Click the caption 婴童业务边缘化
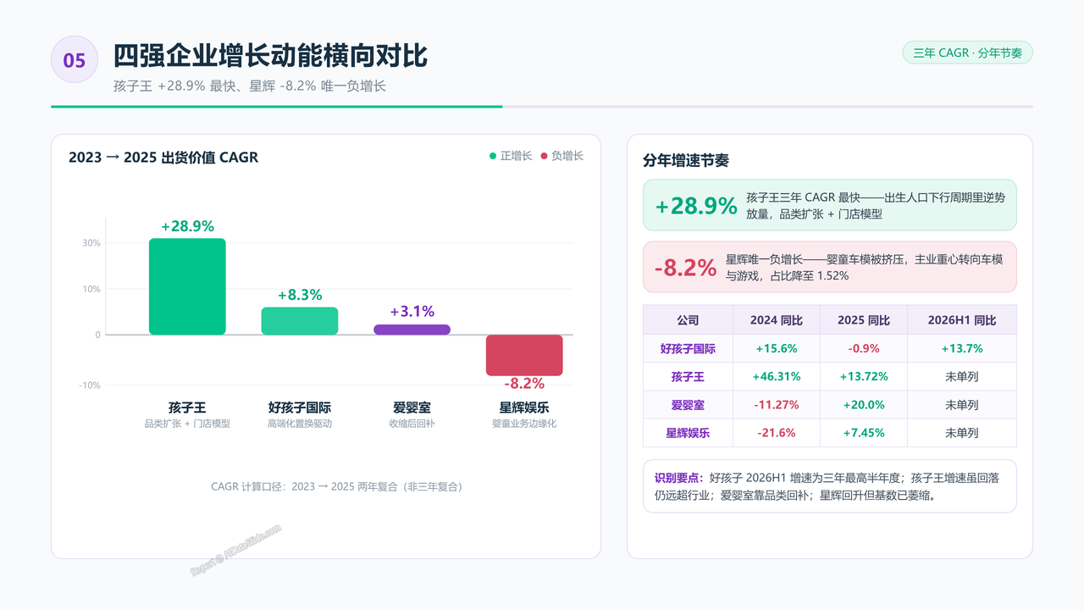Screen dimensions: 1084x610 (x=524, y=424)
